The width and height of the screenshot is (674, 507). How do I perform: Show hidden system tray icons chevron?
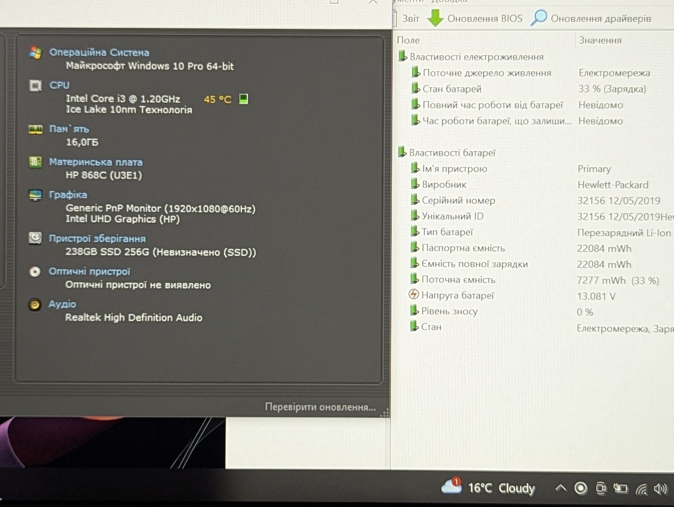pos(561,489)
